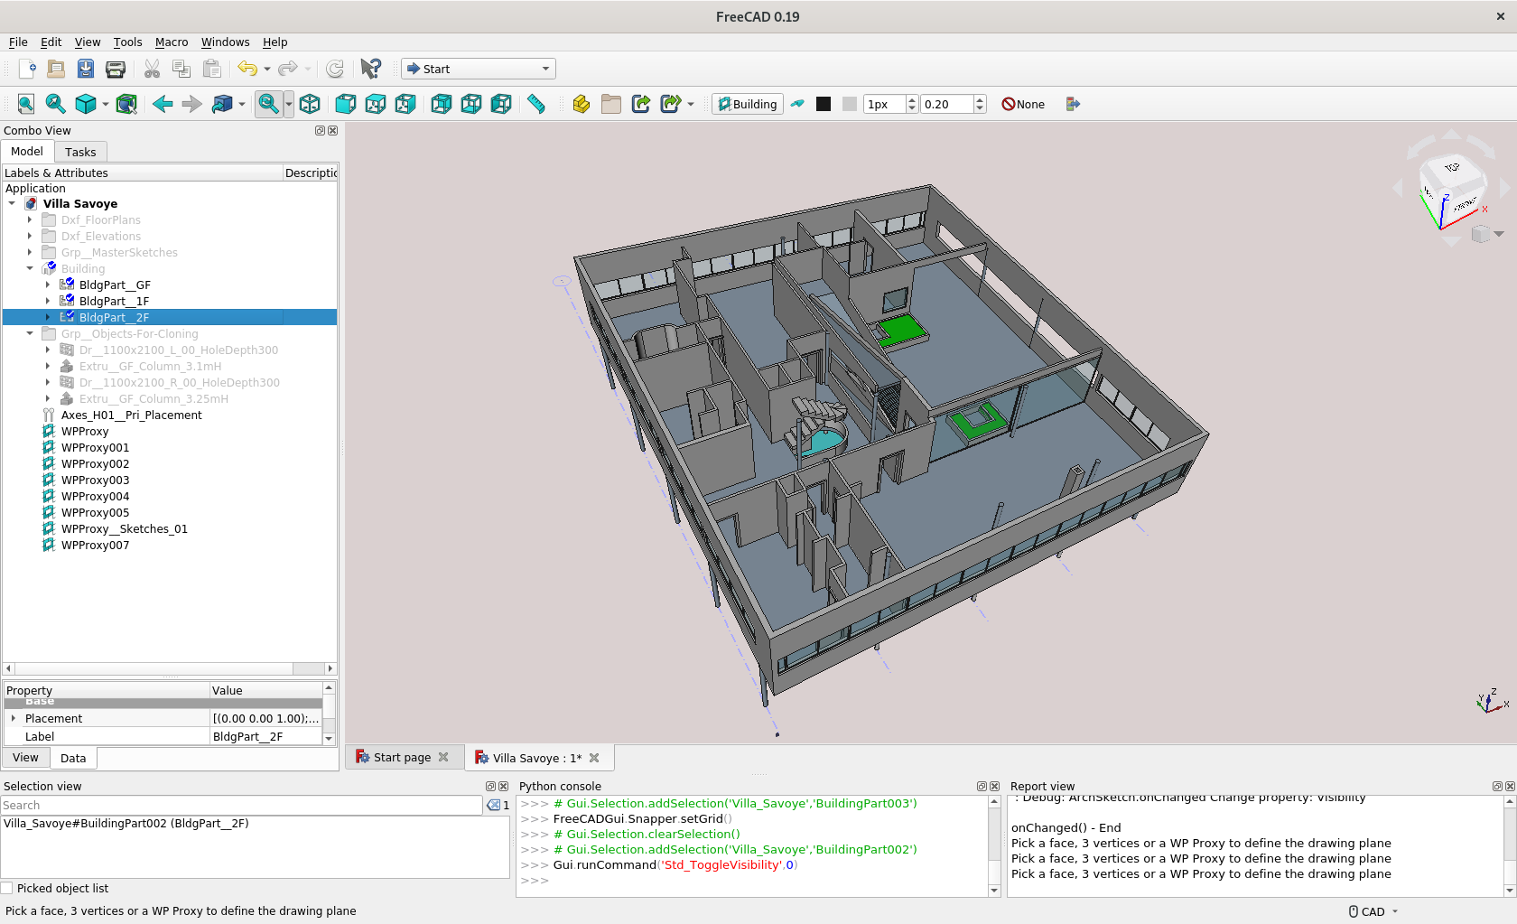Switch to the Tasks tab
The width and height of the screenshot is (1517, 924).
pos(80,152)
